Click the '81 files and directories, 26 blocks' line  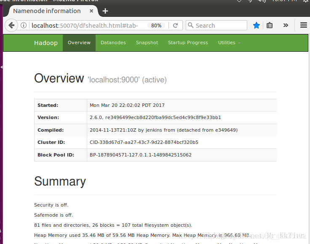click(113, 225)
